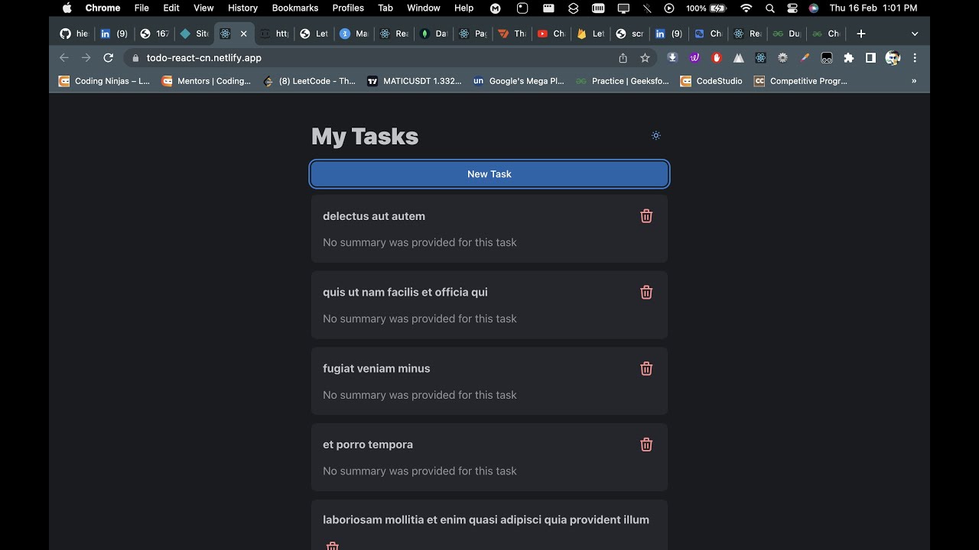Image resolution: width=979 pixels, height=550 pixels.
Task: Switch to the GitHub tab
Action: pos(74,34)
